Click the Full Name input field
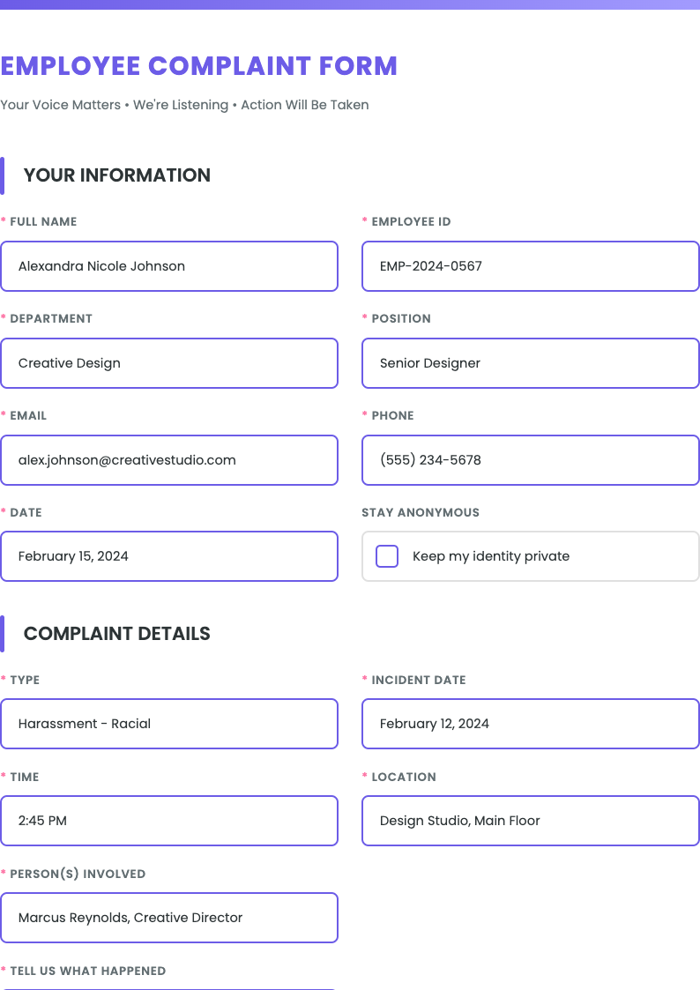Viewport: 700px width, 990px height. 169,265
